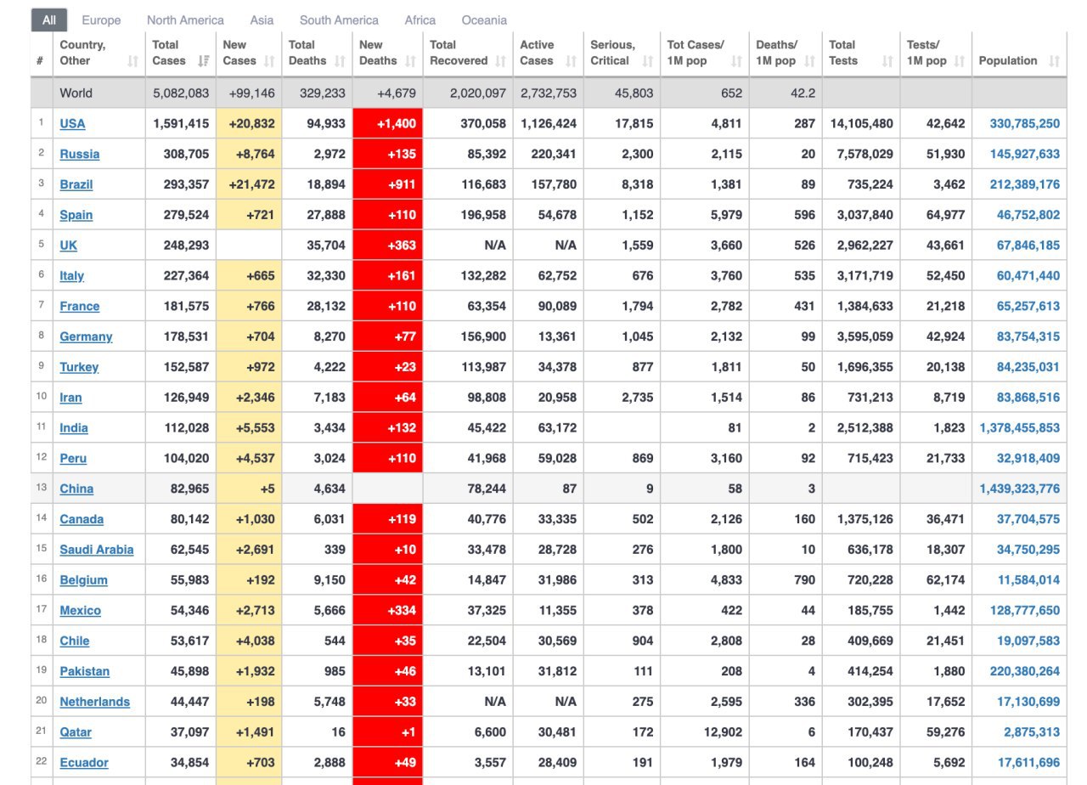
Task: Follow the France link
Action: coord(79,307)
